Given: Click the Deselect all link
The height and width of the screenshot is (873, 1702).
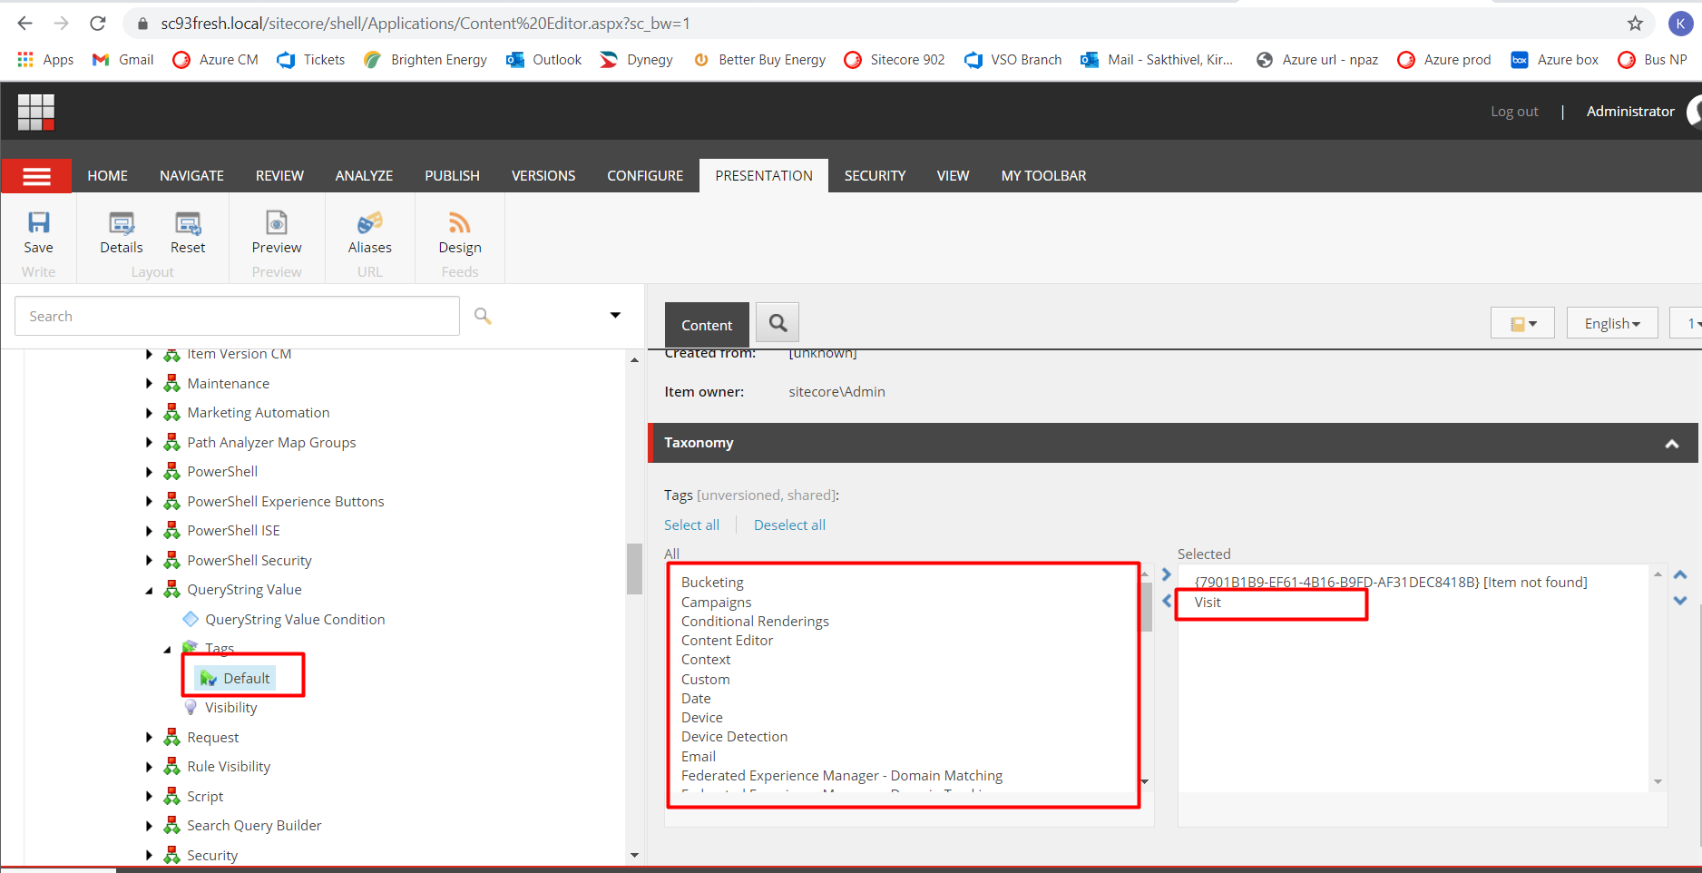Looking at the screenshot, I should pos(789,525).
